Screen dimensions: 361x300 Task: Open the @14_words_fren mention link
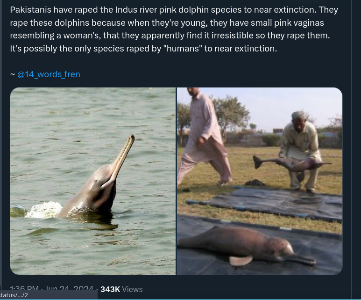click(49, 74)
